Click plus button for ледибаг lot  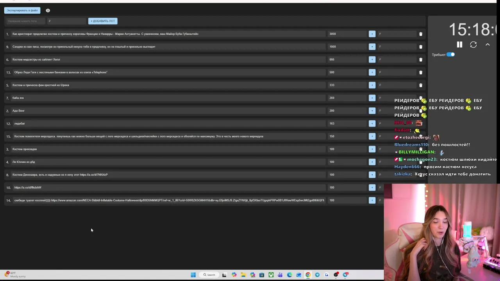click(372, 123)
